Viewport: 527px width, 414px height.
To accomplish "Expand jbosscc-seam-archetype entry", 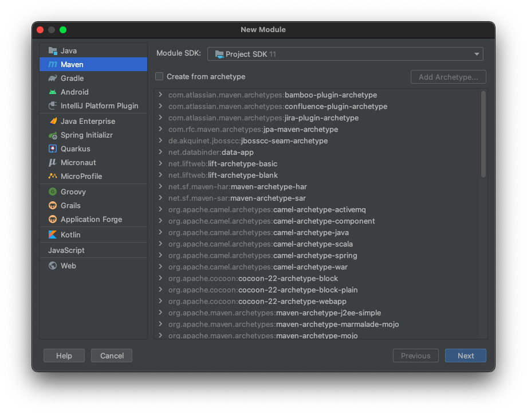I will pyautogui.click(x=160, y=140).
